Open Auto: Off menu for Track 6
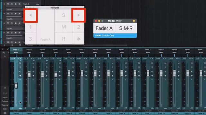Image resolution: width=206 pixels, height=115 pixels. (82, 111)
